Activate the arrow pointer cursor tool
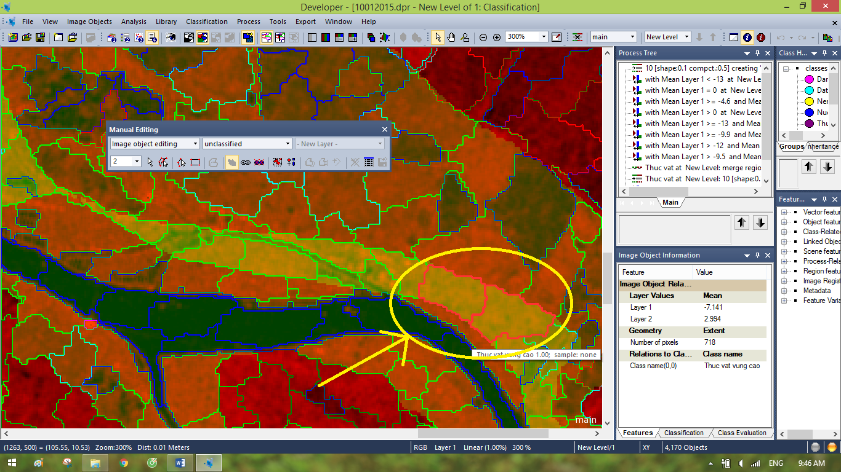This screenshot has height=472, width=841. click(438, 37)
